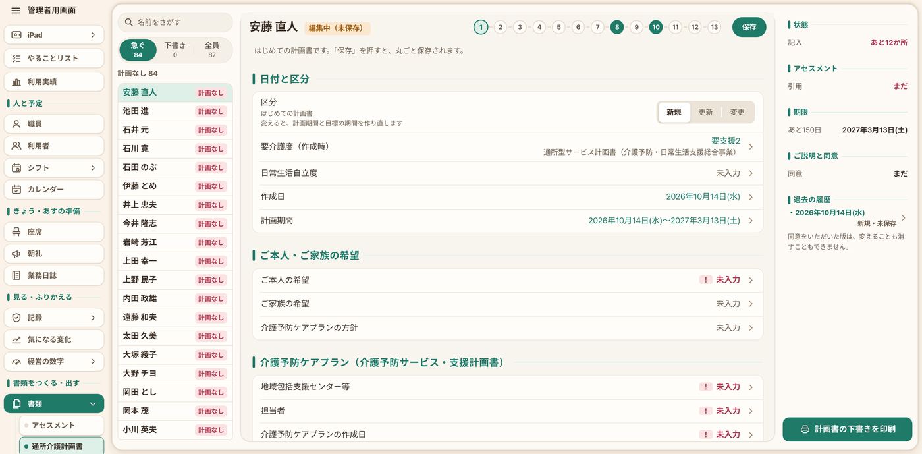The height and width of the screenshot is (454, 922).
Task: Click the 名前をさがす search field
Action: pos(175,22)
